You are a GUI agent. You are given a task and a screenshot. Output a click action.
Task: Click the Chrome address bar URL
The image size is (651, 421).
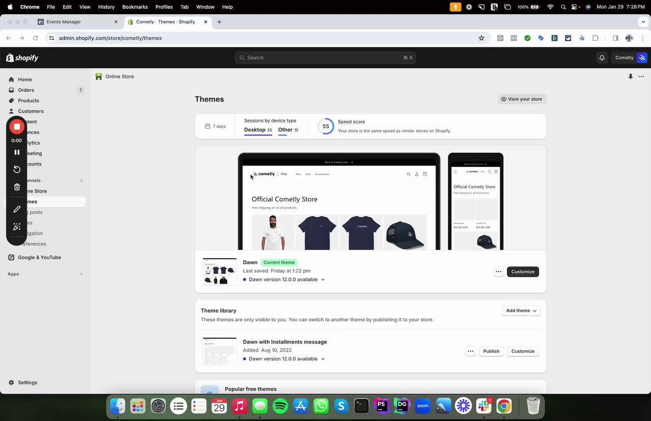(110, 38)
